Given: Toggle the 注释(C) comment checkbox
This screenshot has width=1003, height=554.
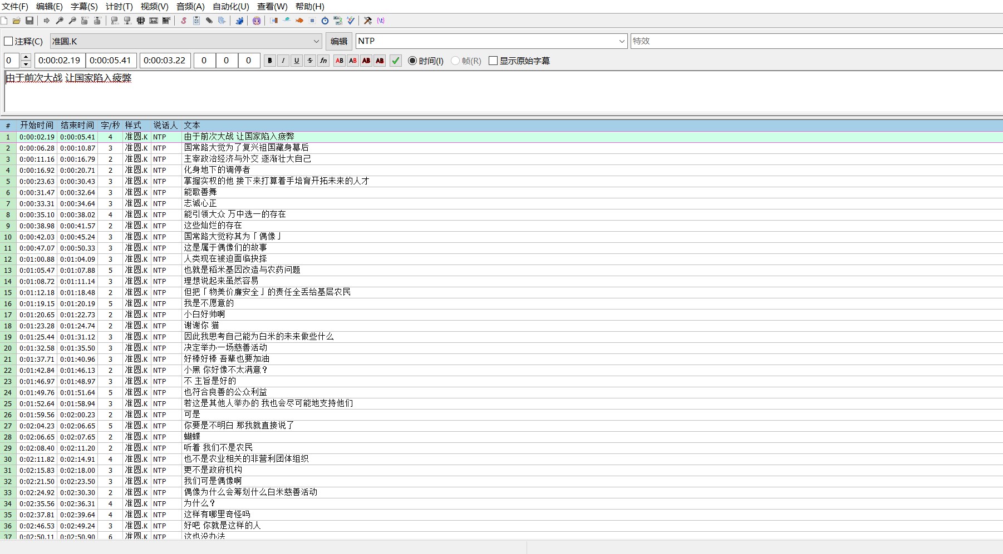Looking at the screenshot, I should click(23, 41).
